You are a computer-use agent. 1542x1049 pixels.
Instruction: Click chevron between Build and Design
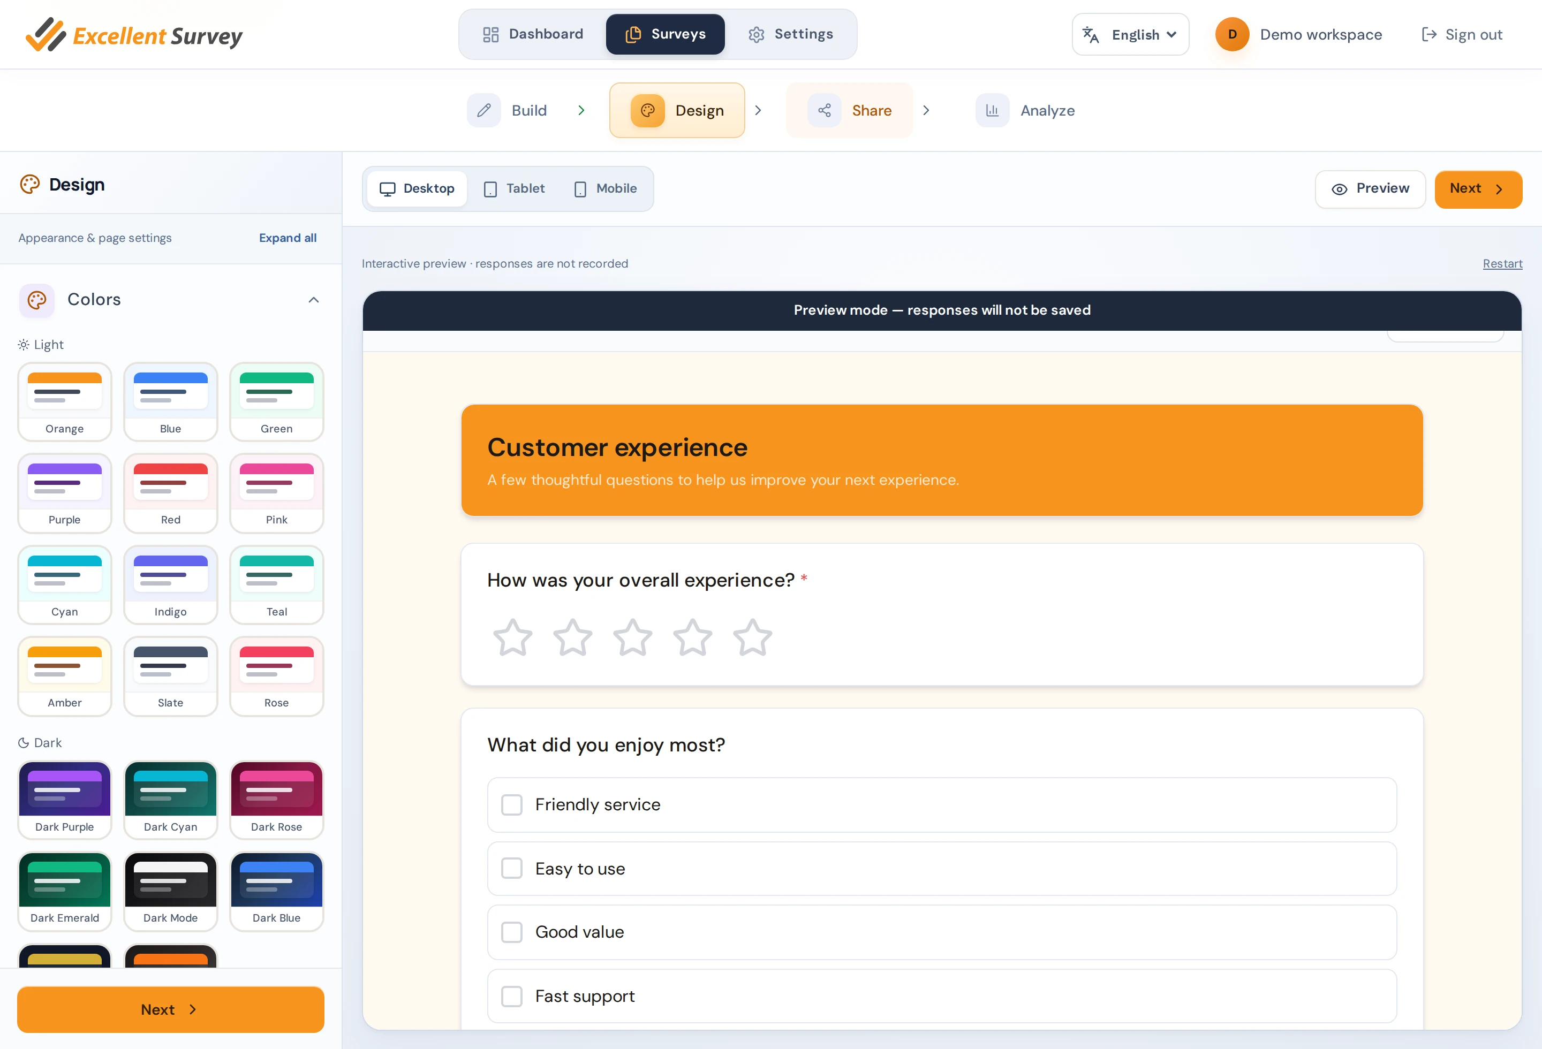tap(580, 110)
